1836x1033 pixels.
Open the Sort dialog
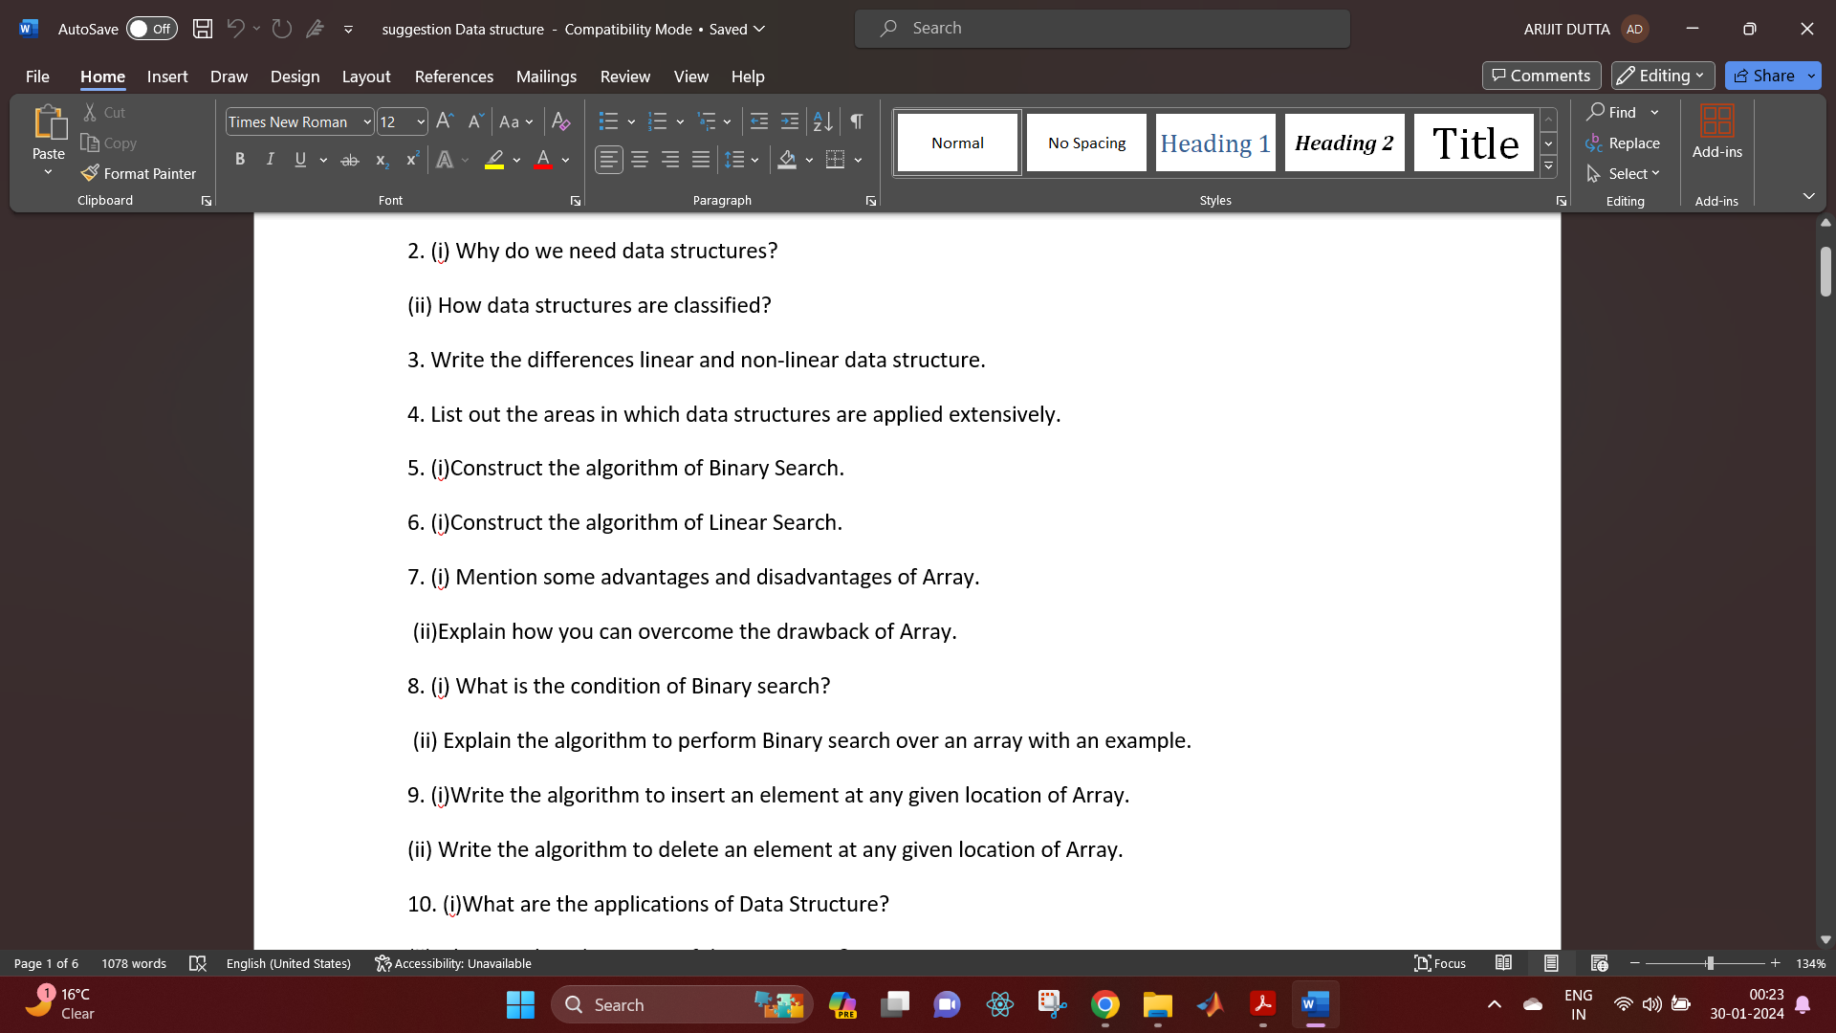tap(820, 121)
